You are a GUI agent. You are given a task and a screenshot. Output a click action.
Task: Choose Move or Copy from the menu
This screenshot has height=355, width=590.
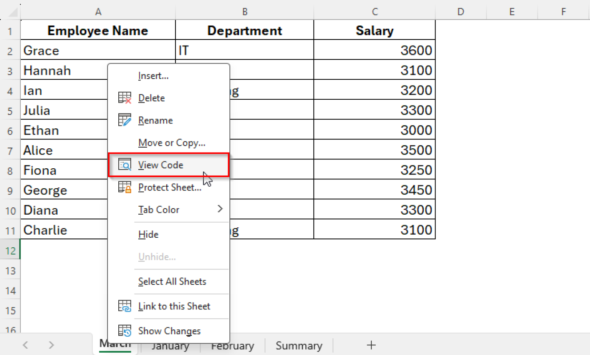[x=172, y=143]
